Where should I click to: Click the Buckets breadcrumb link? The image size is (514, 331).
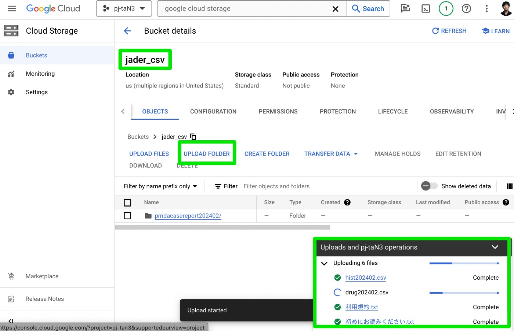(138, 137)
